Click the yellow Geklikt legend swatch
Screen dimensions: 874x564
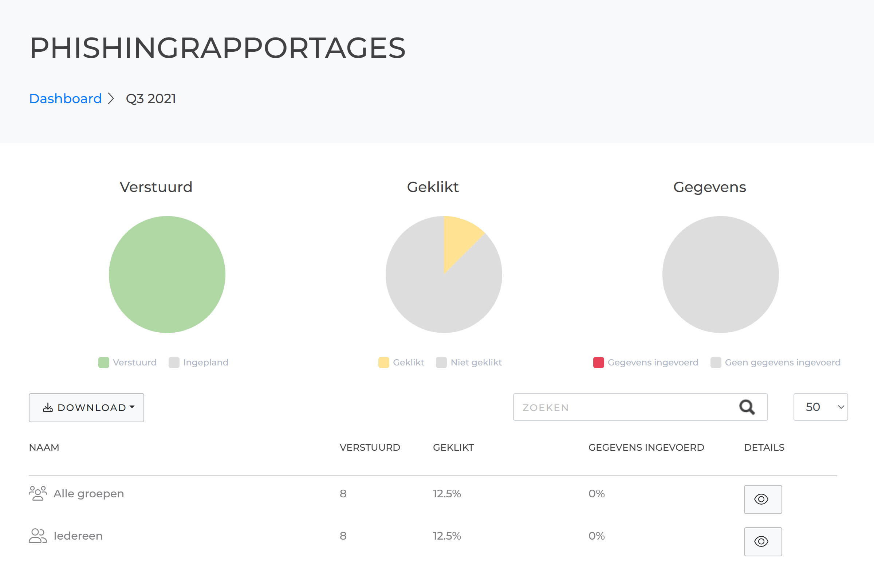[383, 362]
